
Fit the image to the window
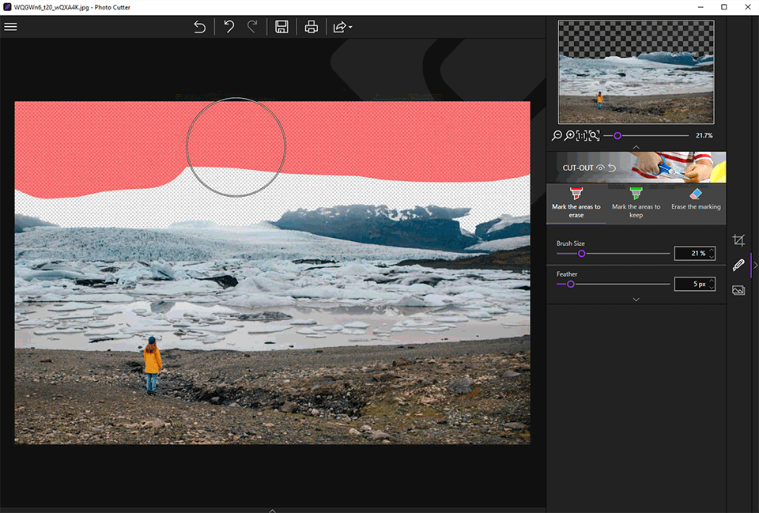tap(595, 136)
